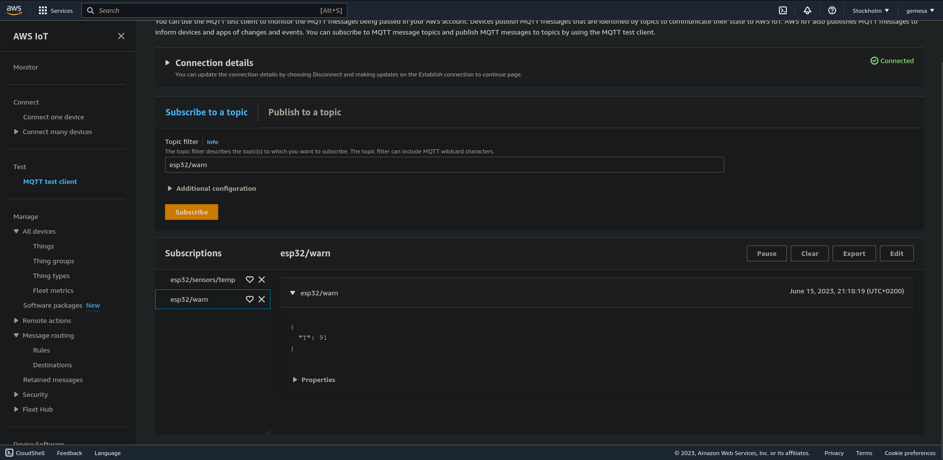Image resolution: width=943 pixels, height=460 pixels.
Task: Favorite the esp32/warn subscription
Action: pyautogui.click(x=250, y=299)
